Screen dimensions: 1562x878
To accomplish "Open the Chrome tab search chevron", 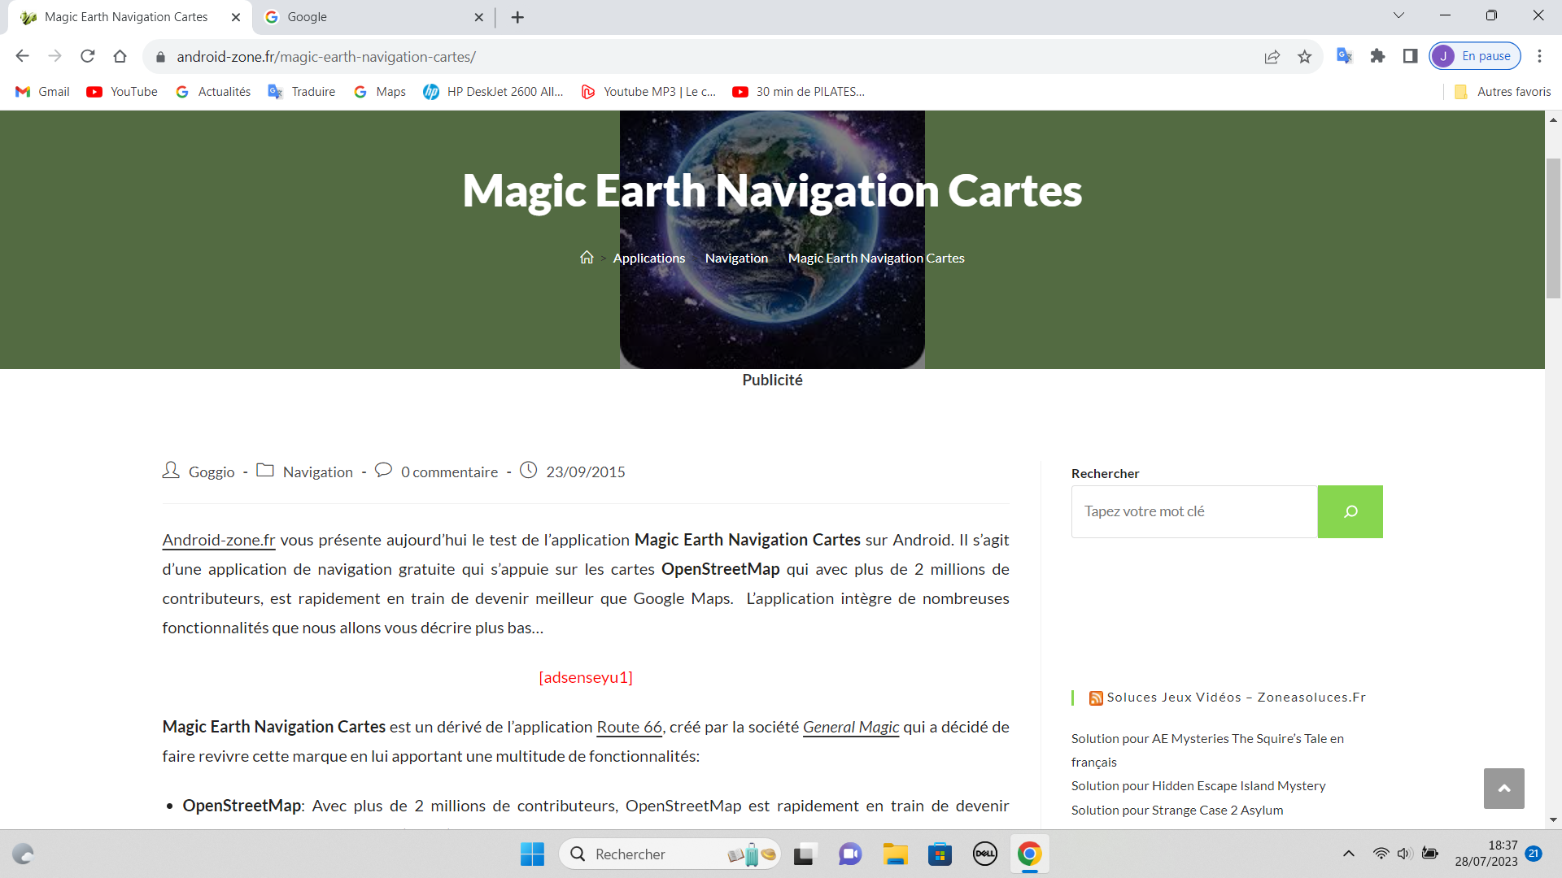I will click(1398, 15).
